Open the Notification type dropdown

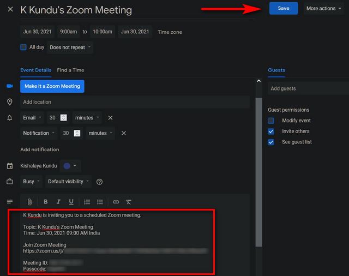pyautogui.click(x=39, y=133)
